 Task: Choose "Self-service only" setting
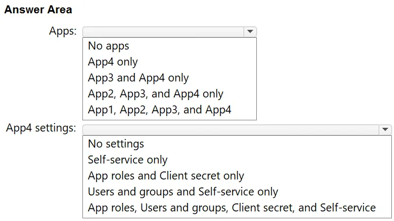point(128,160)
